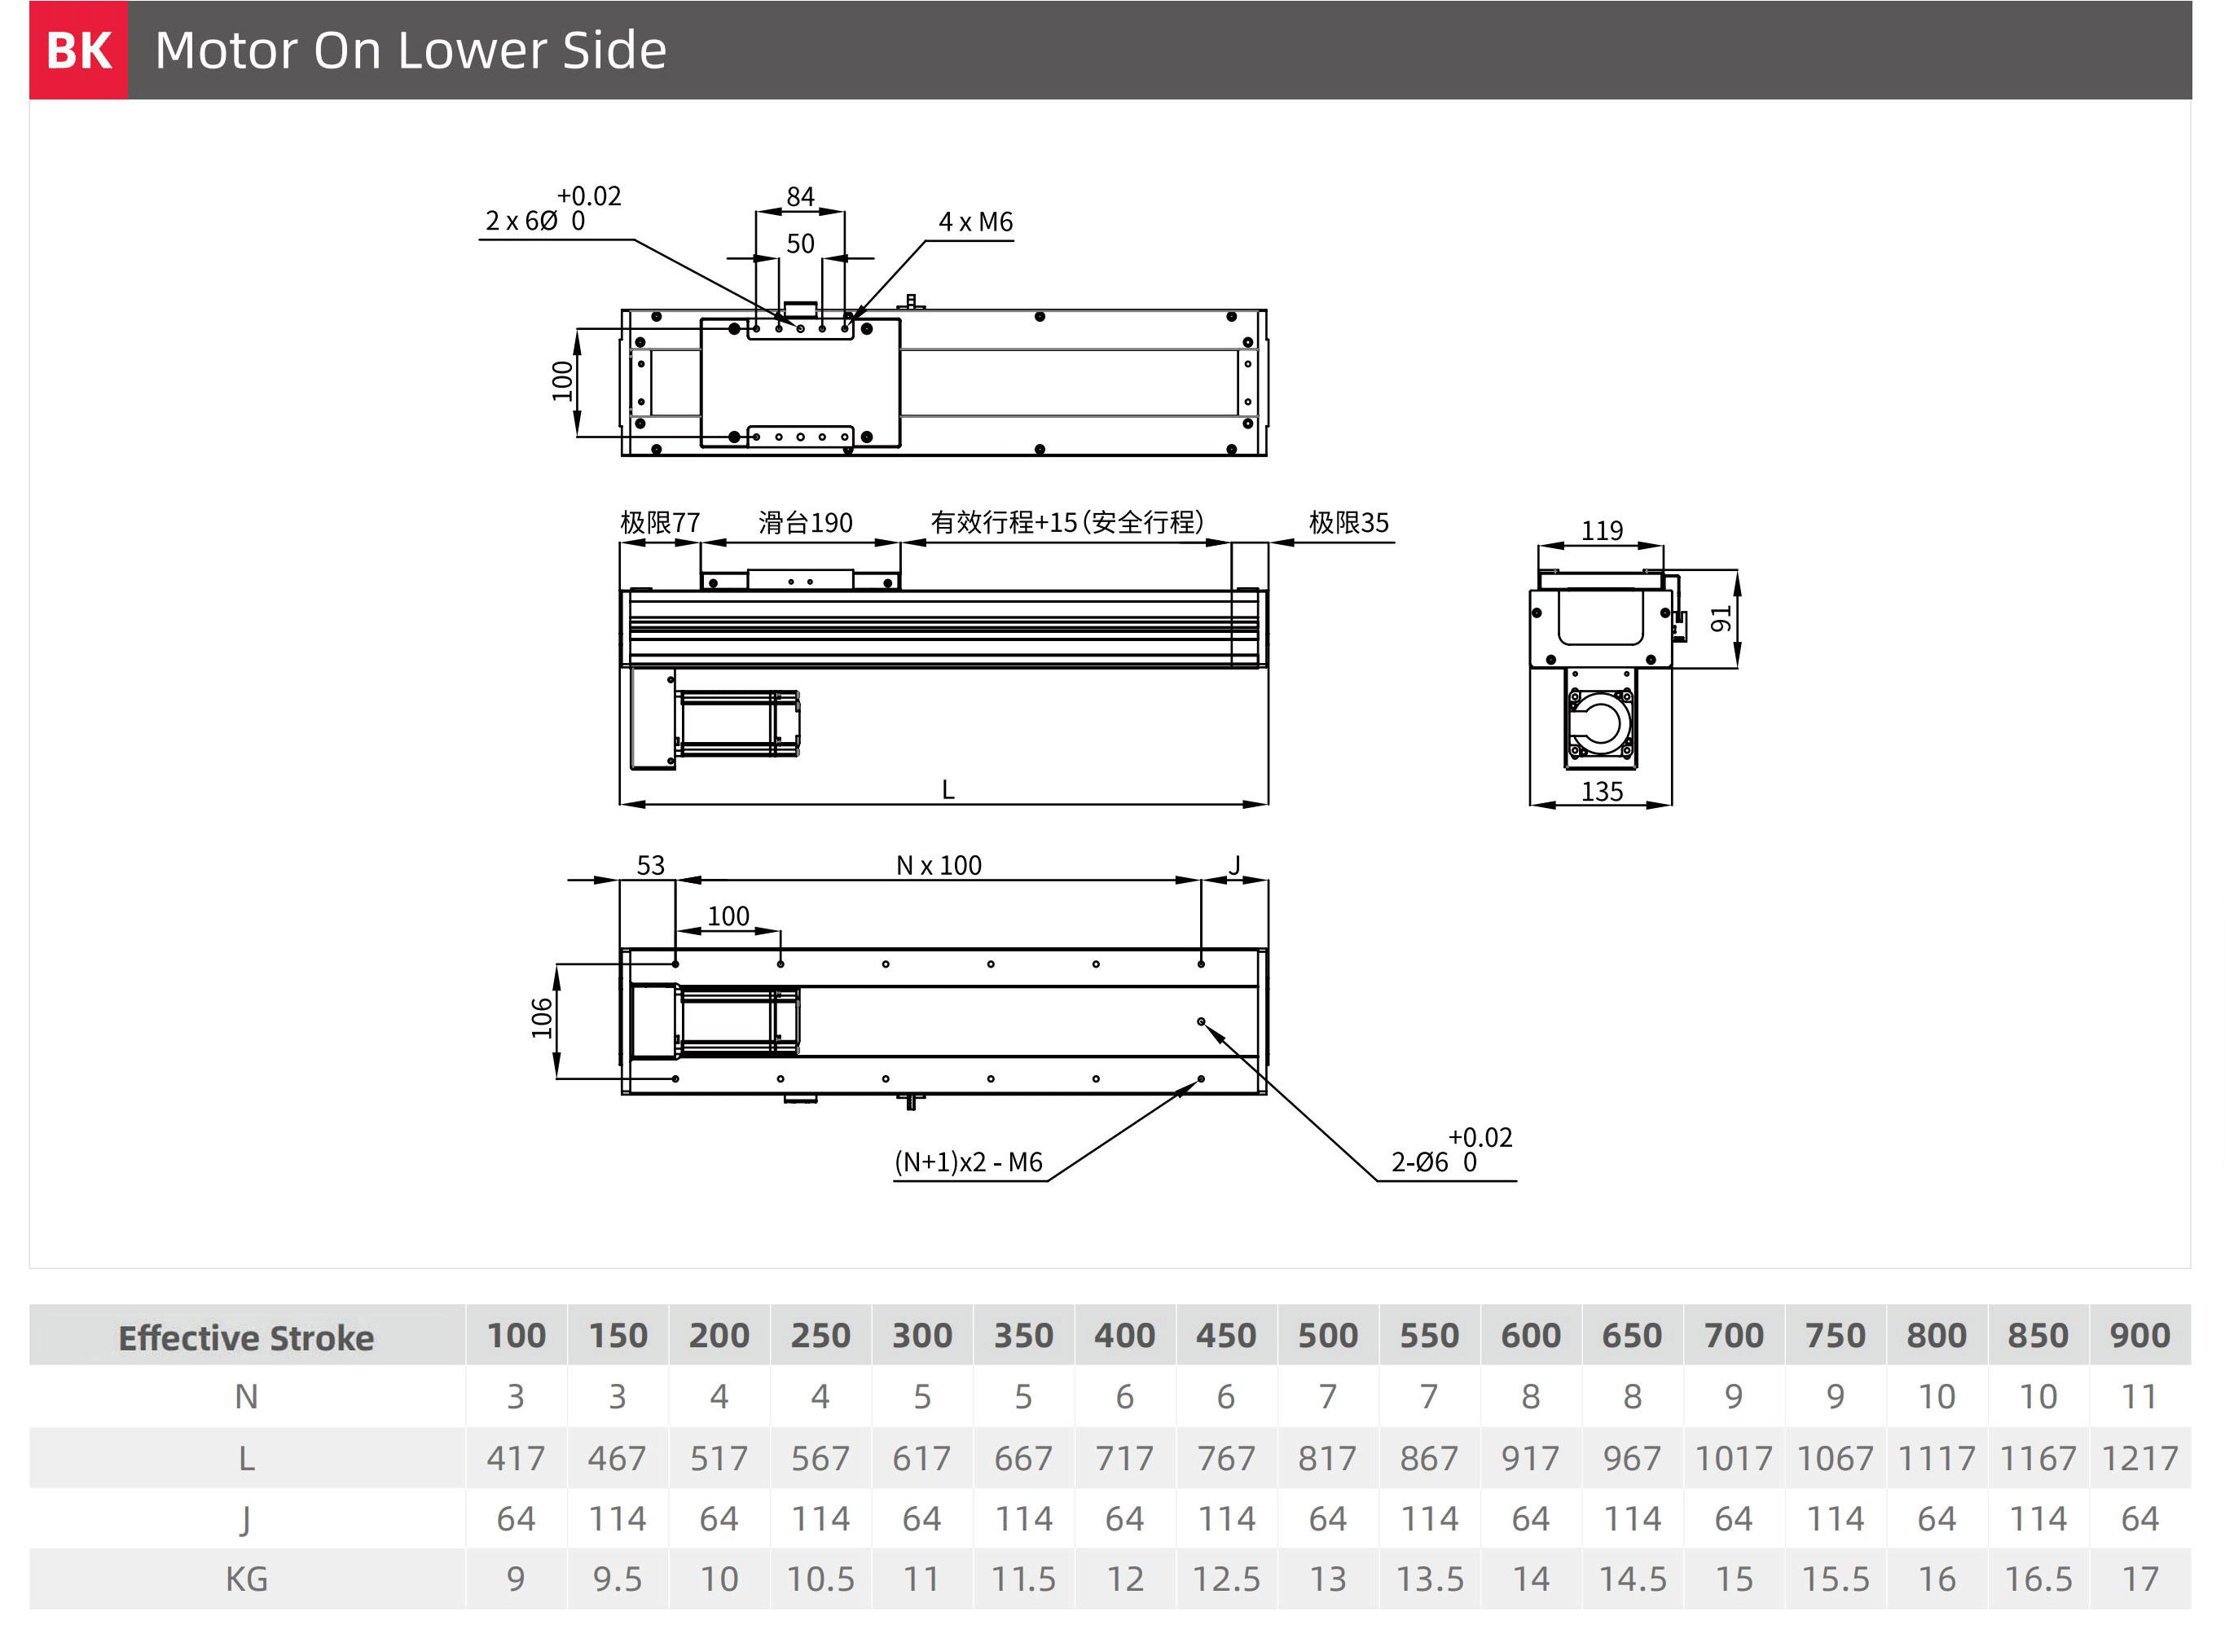
Task: Click the 4 x M6 annotation label
Action: click(974, 222)
